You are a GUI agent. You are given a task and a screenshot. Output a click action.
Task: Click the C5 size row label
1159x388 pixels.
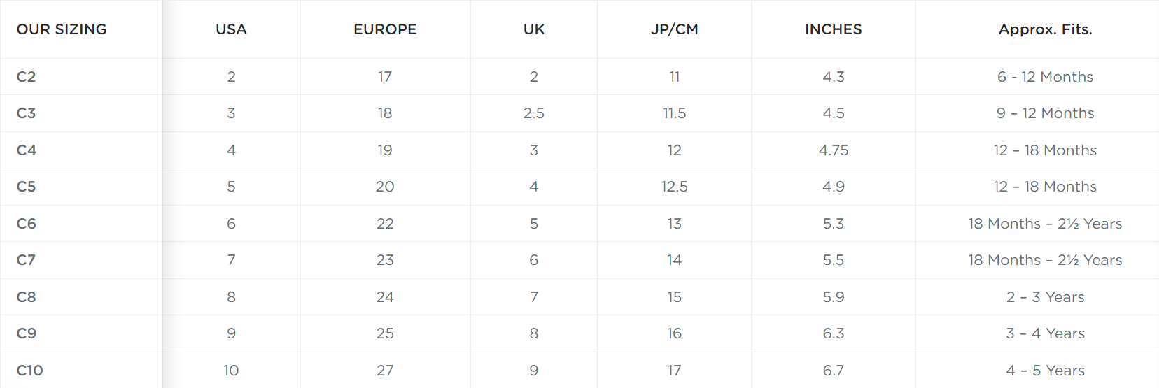(26, 187)
